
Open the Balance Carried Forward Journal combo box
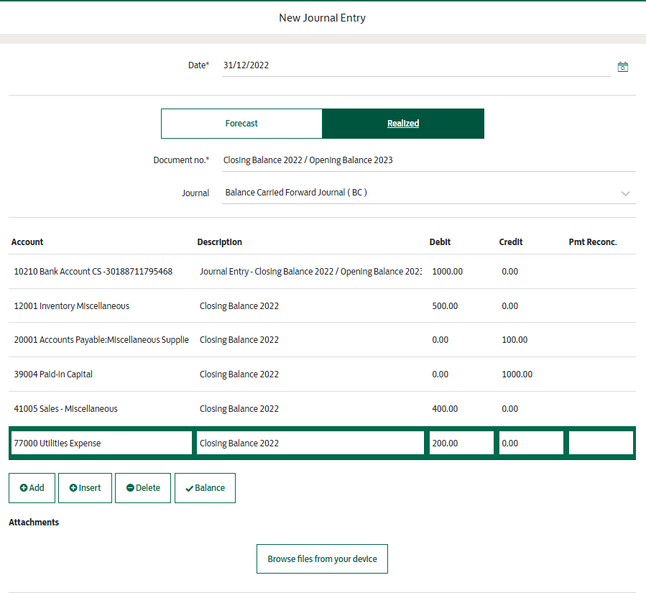[417, 193]
